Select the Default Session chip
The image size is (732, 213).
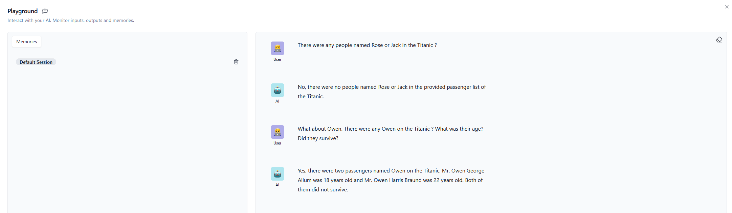pyautogui.click(x=36, y=62)
